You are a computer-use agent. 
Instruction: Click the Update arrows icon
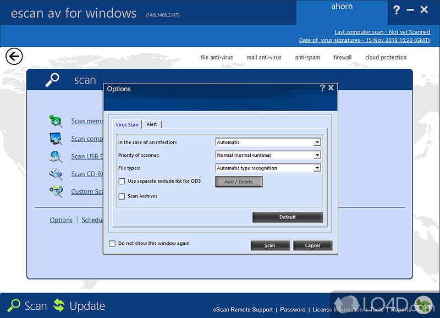(59, 306)
